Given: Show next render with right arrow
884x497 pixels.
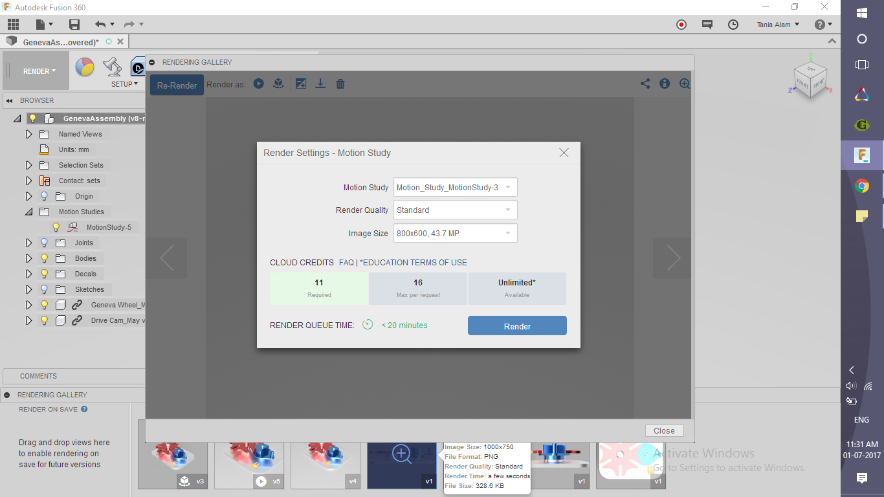Looking at the screenshot, I should [674, 258].
